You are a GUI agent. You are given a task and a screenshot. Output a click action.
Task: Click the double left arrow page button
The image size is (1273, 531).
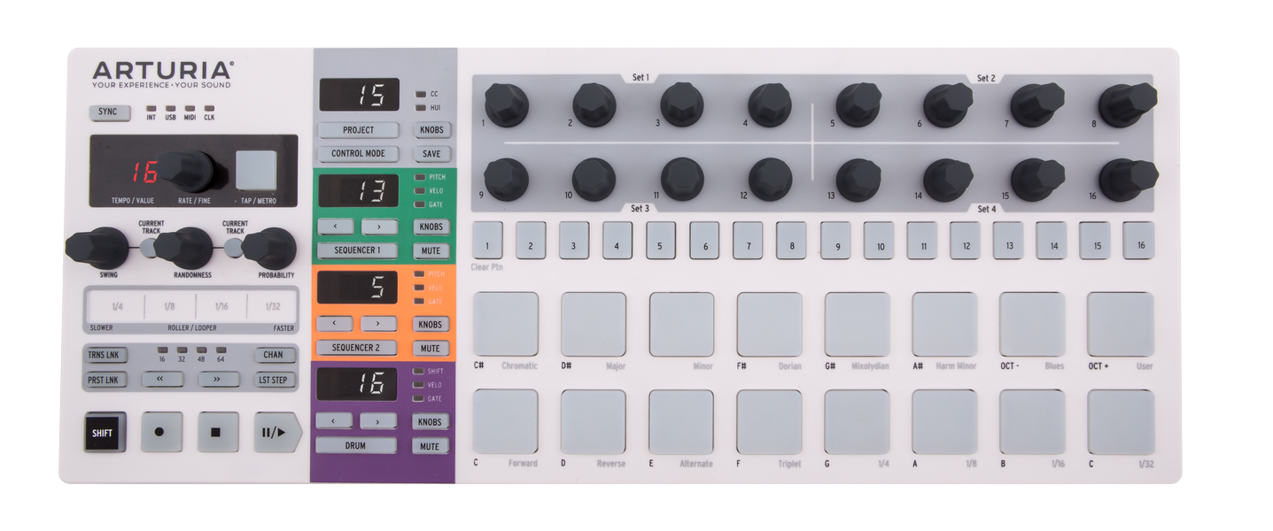163,380
